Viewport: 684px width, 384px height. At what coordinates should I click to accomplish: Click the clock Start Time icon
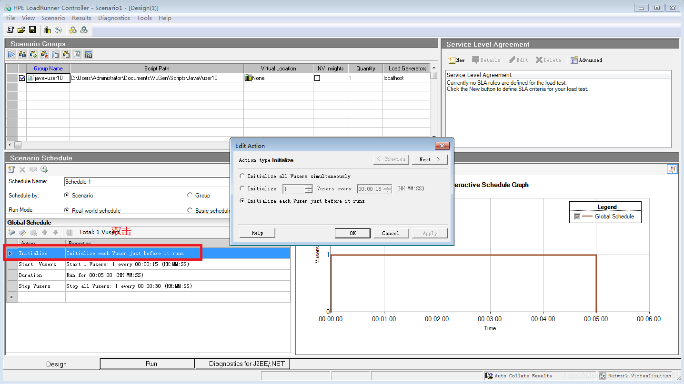(x=44, y=169)
